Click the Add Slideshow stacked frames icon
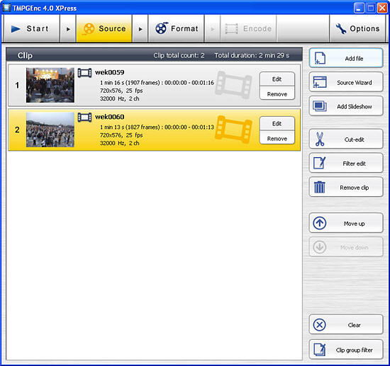The image size is (390, 366). click(x=320, y=106)
